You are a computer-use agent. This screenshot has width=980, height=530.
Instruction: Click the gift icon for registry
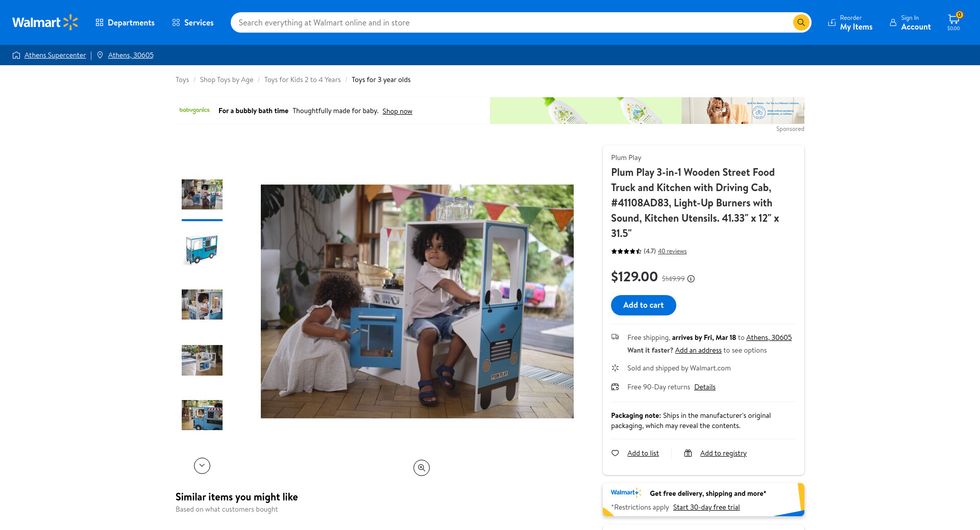coord(688,453)
